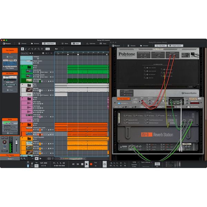Click the Flip Rack button

pos(161,46)
